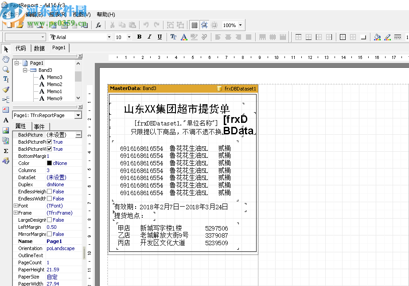Open the 事件 events tab
409x286 pixels.
click(x=39, y=126)
